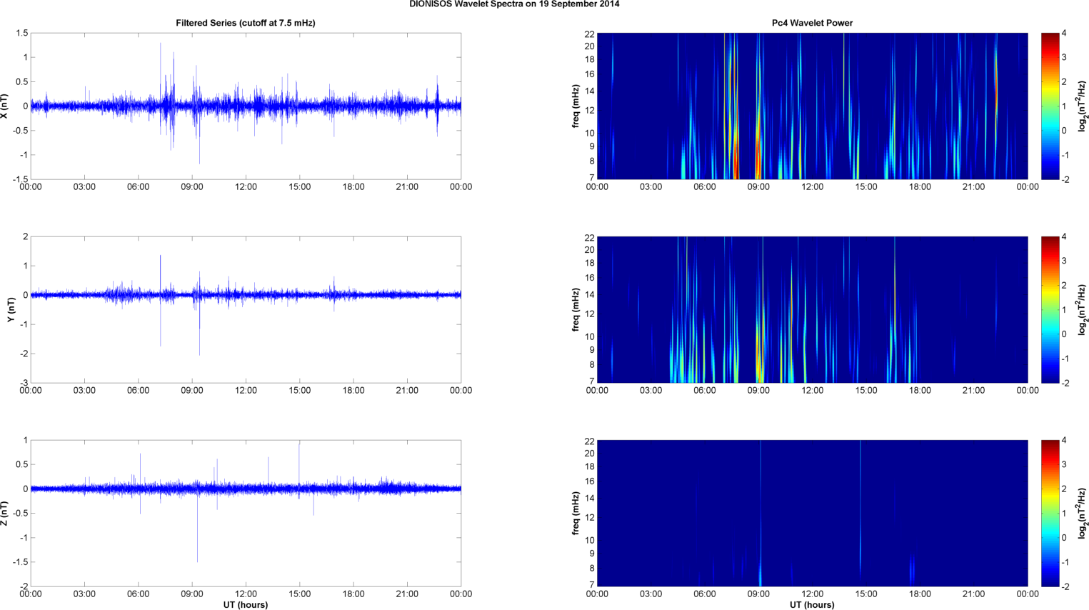Click the '4' tick on the top colorbar
Viewport: 1089px width, 610px height.
pos(1064,33)
